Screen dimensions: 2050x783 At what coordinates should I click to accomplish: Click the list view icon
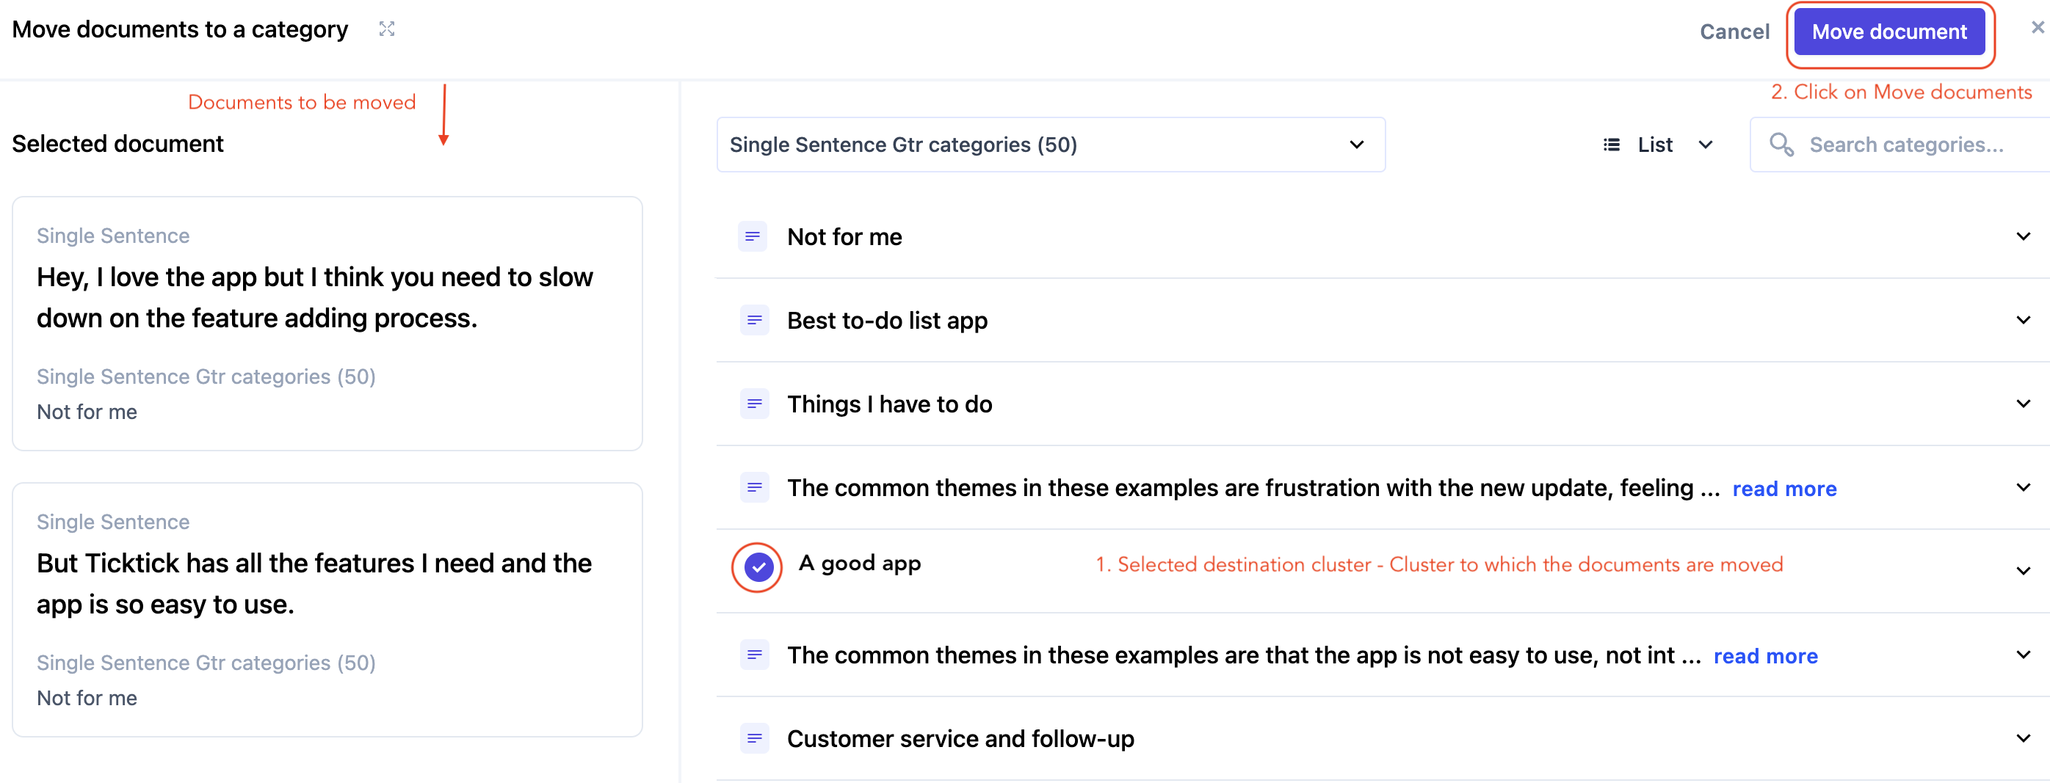[1612, 145]
